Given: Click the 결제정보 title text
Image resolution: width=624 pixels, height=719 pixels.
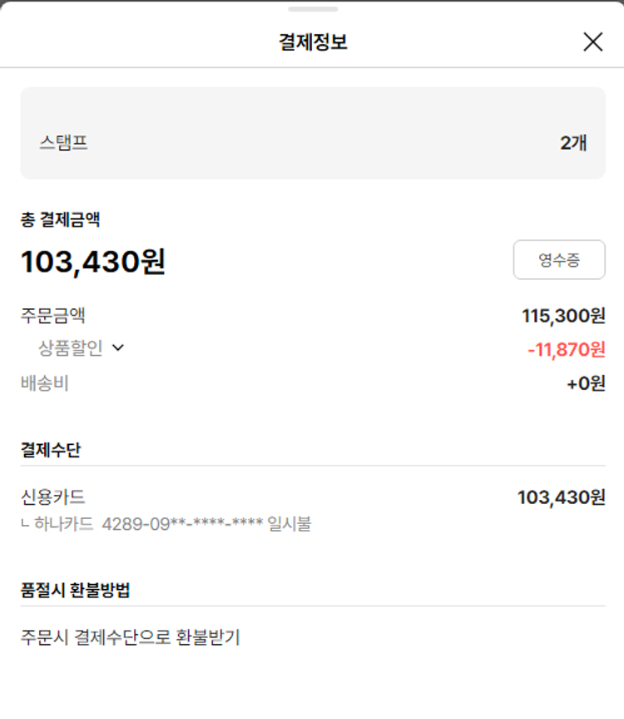Looking at the screenshot, I should (313, 42).
